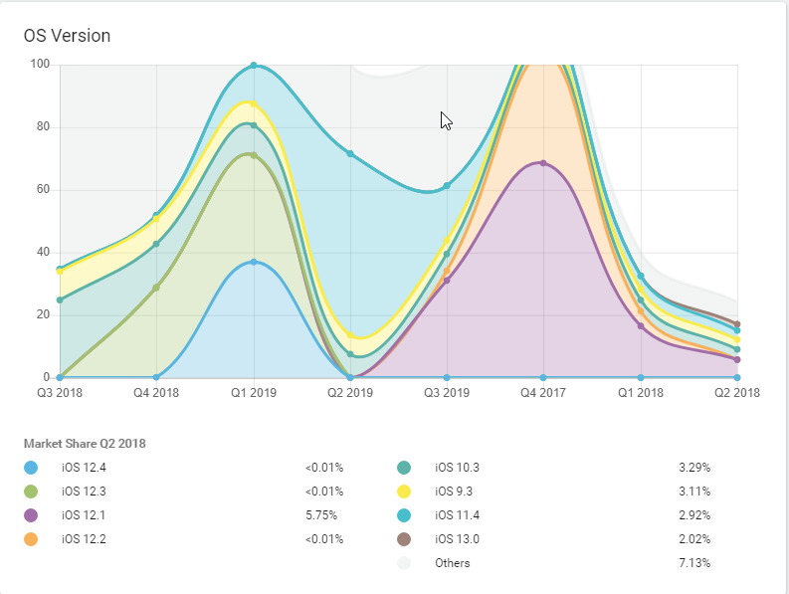The height and width of the screenshot is (594, 789).
Task: Toggle the iOS 11.4 series legend label
Action: (457, 515)
